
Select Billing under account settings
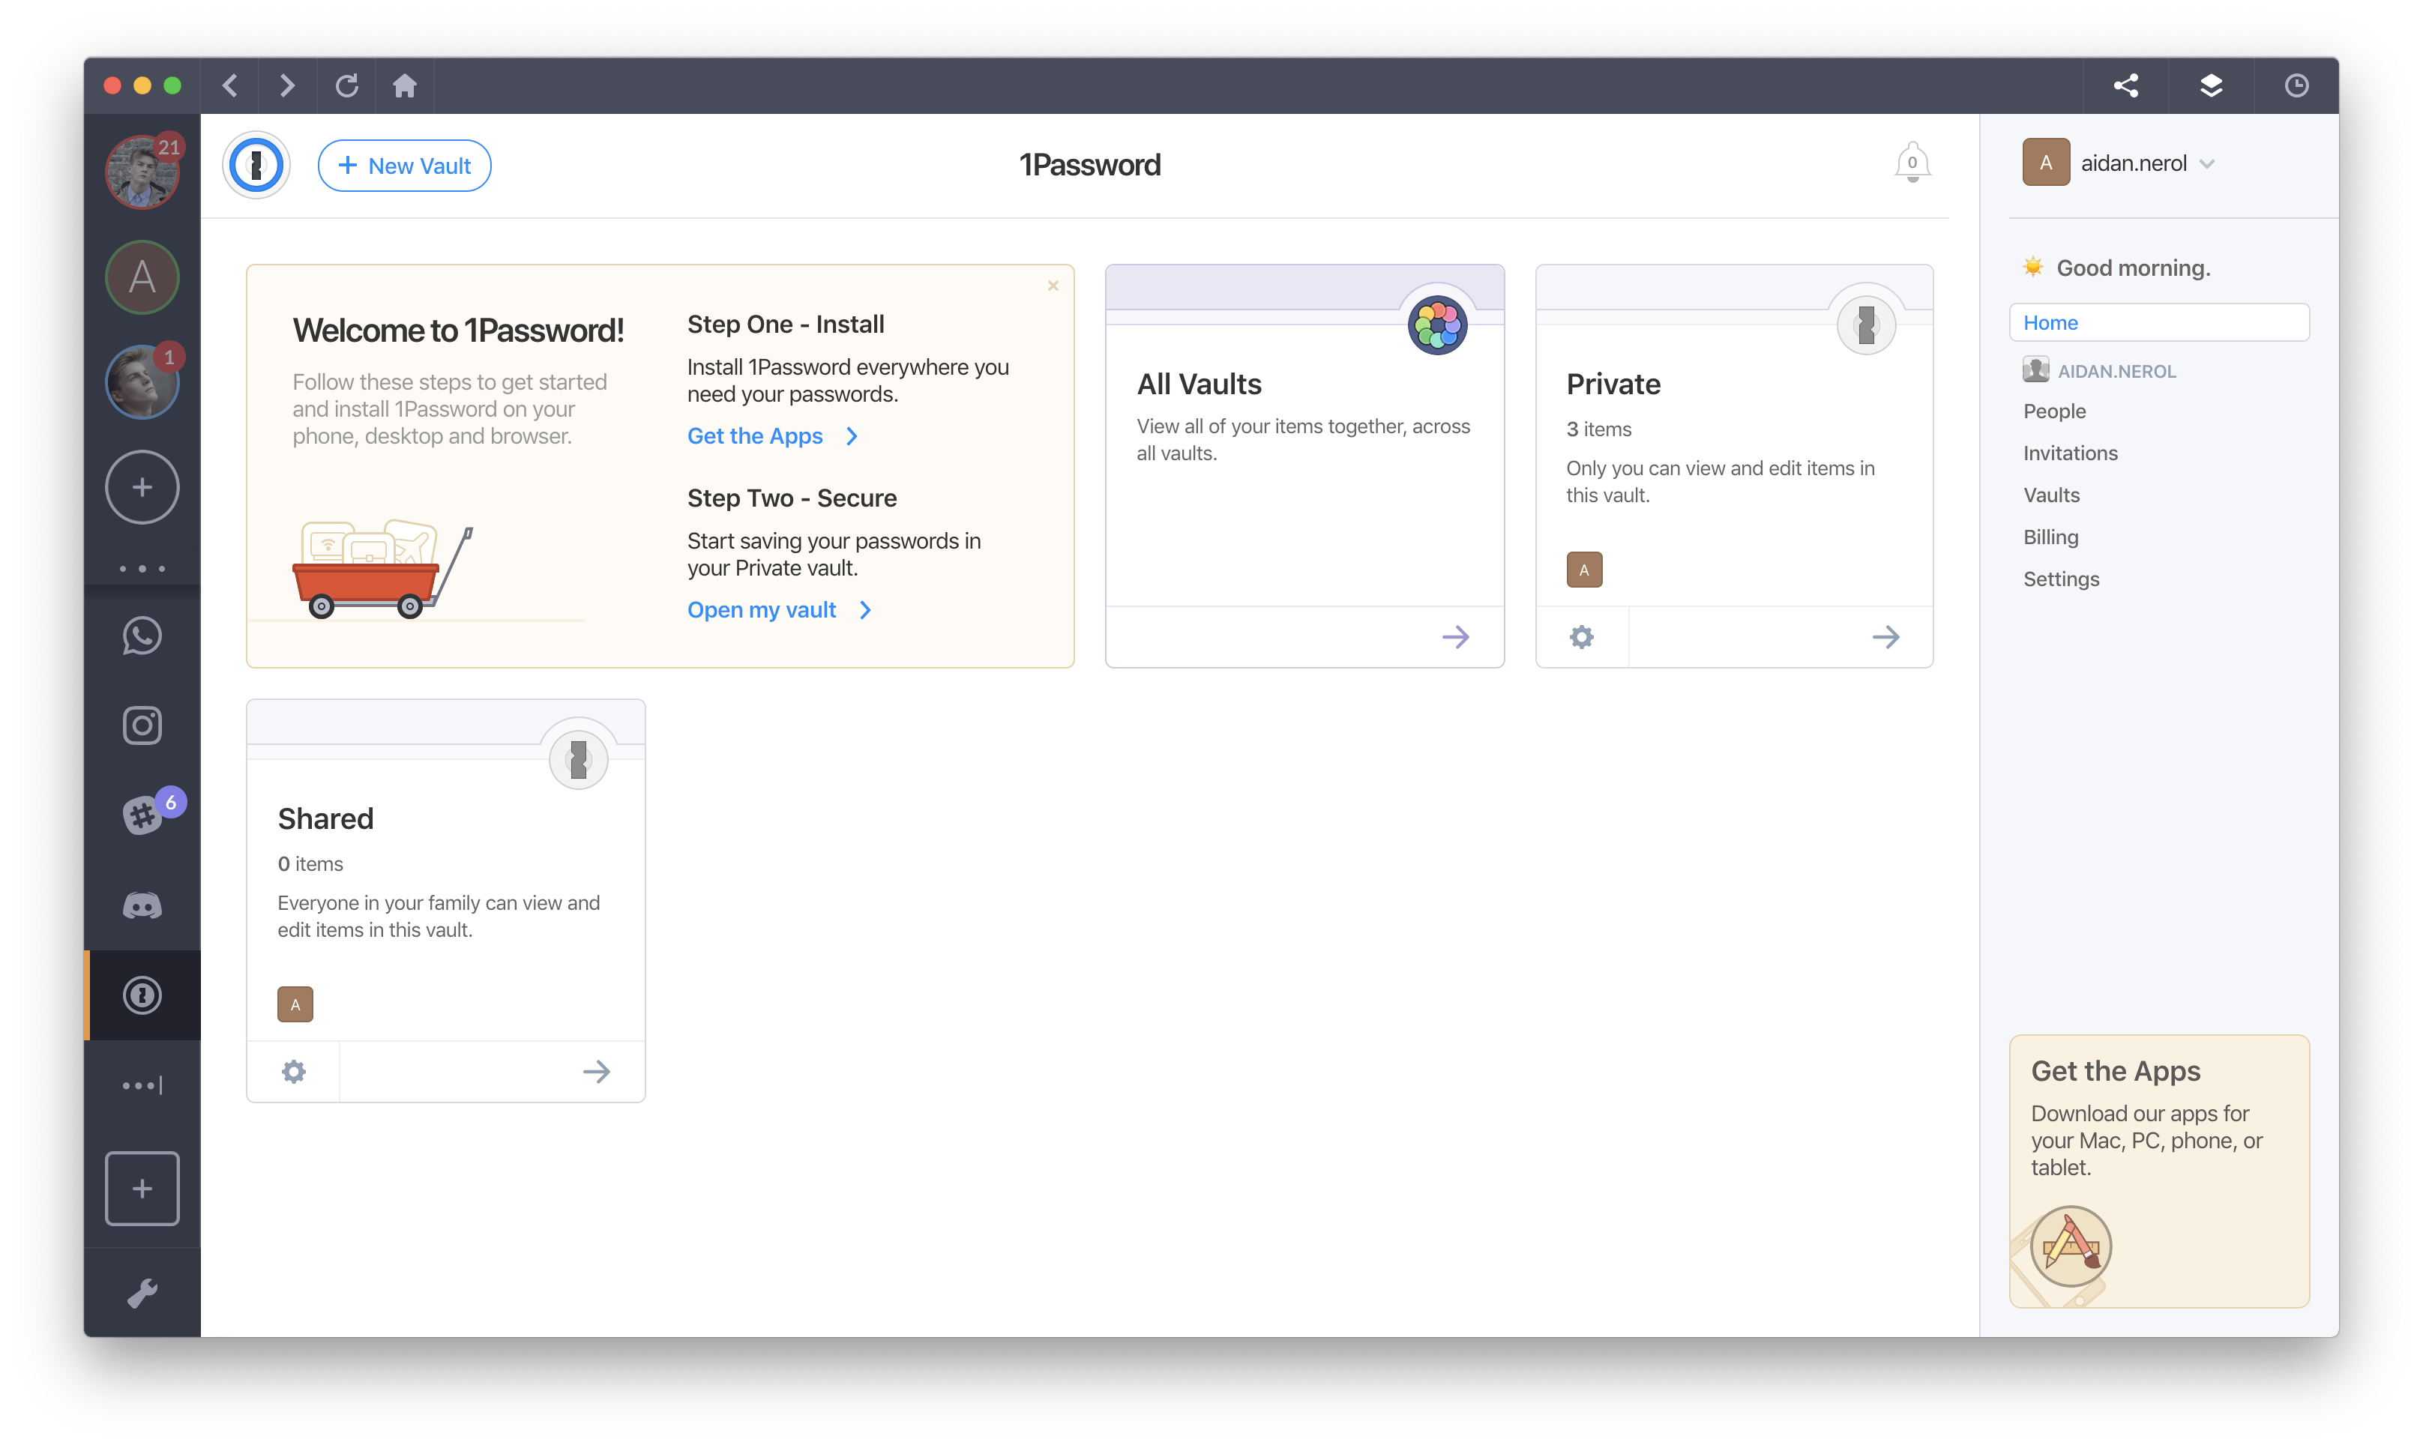pyautogui.click(x=2053, y=536)
